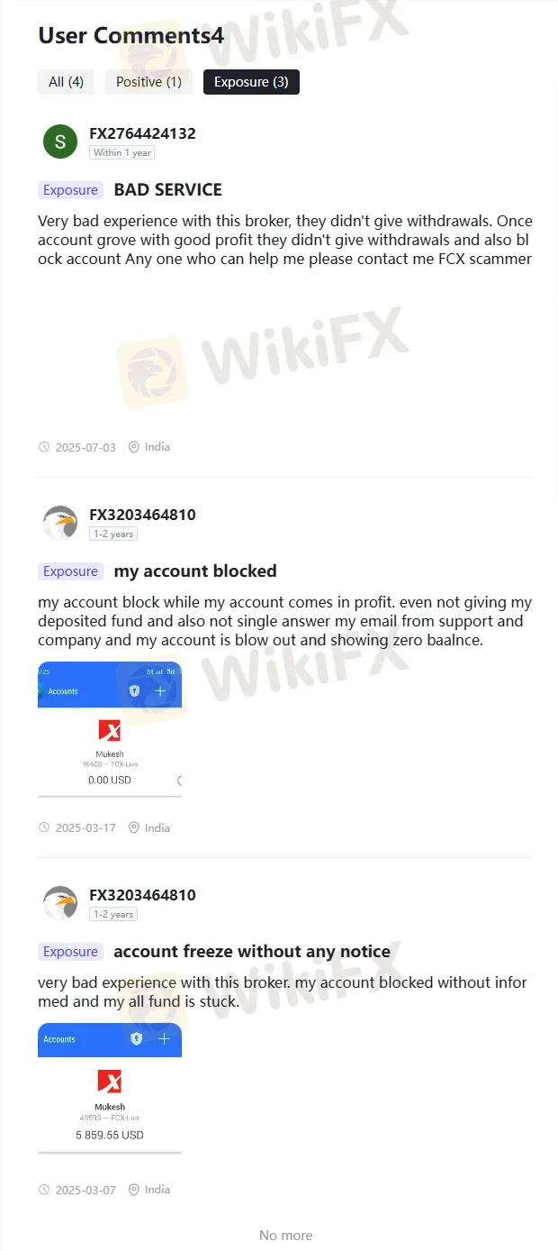Click clock icon next to 2025-03-17
The image size is (558, 1251).
point(44,827)
